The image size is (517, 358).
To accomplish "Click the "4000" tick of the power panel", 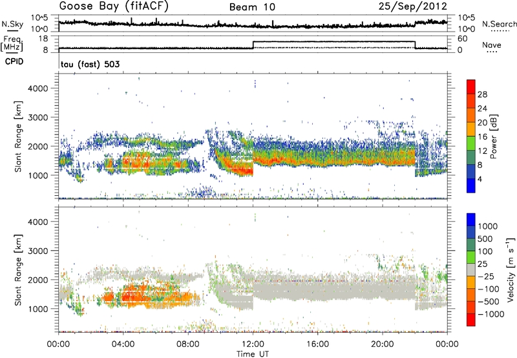I will (37, 88).
